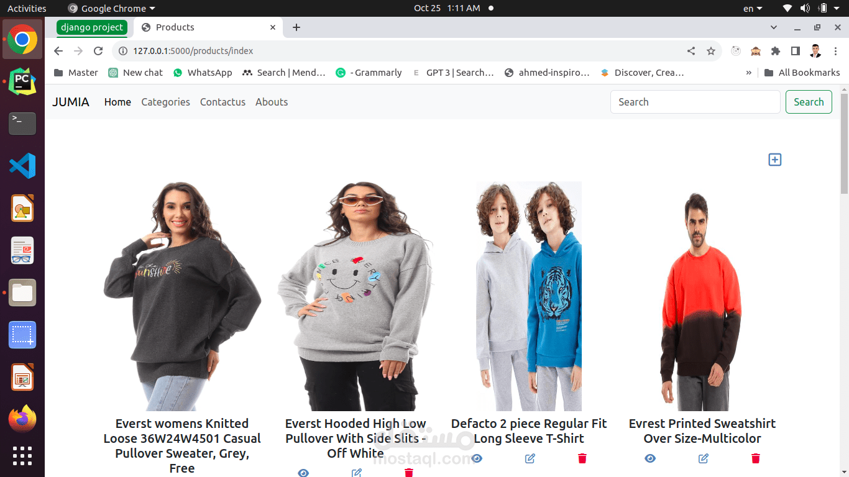Click the red multicolor sweatshirt image
Image resolution: width=849 pixels, height=477 pixels.
click(702, 296)
